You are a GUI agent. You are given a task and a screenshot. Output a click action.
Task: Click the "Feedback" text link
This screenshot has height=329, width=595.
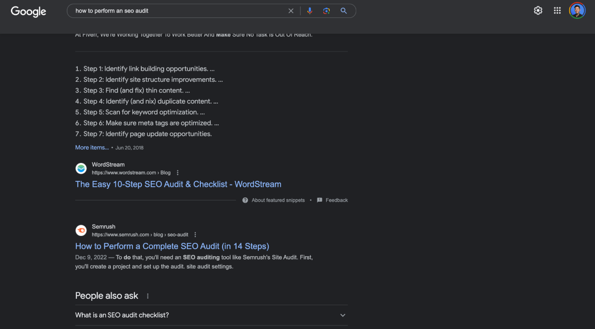pos(337,200)
